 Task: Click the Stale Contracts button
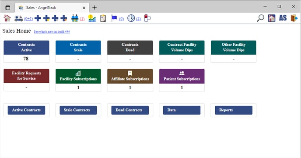click(78, 110)
